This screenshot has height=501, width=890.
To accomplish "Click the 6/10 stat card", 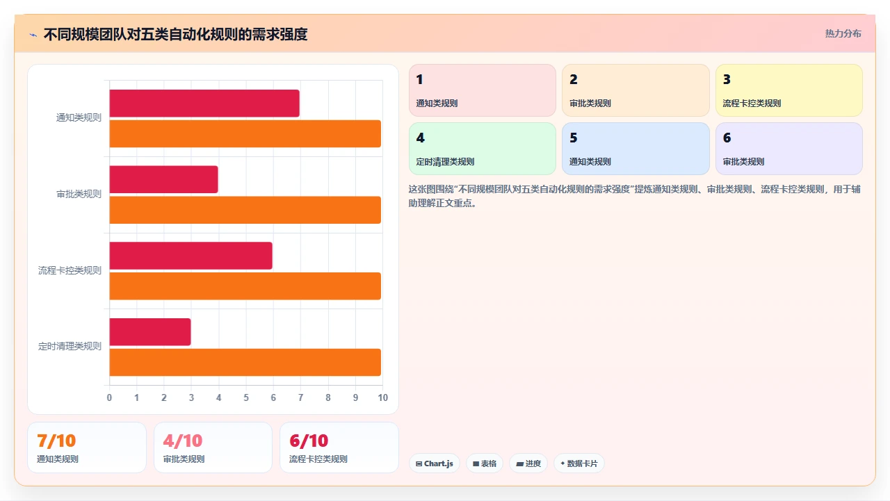I will (x=339, y=447).
